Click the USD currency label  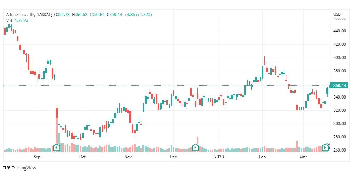(x=337, y=14)
